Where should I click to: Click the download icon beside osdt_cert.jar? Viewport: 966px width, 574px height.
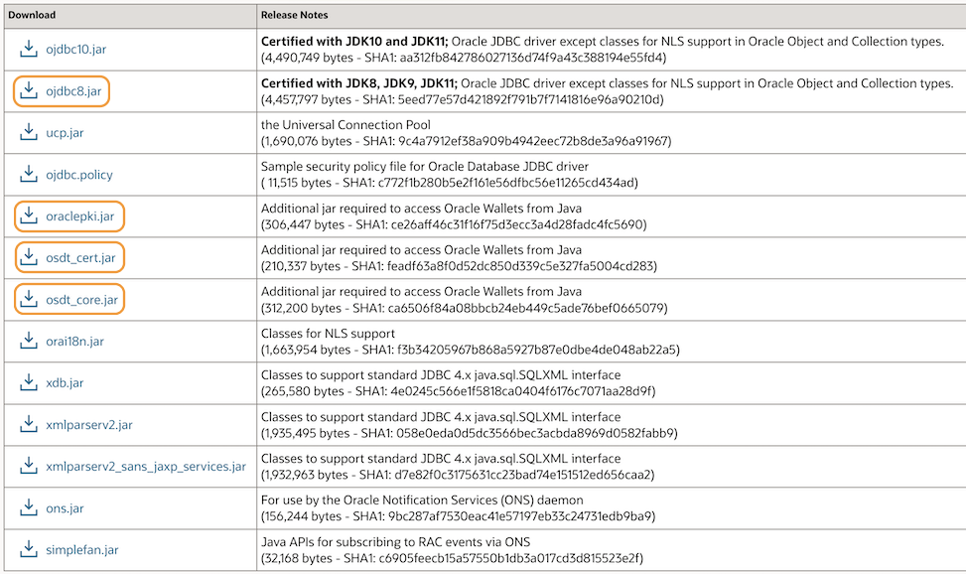click(x=29, y=257)
